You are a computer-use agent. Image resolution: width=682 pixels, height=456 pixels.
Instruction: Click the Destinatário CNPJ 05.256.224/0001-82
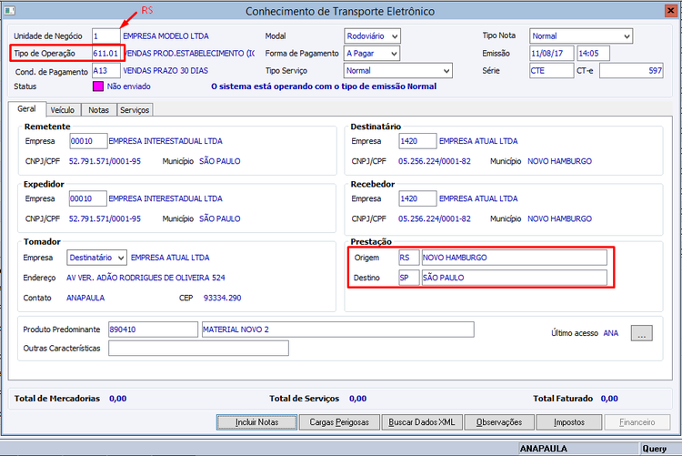(435, 161)
